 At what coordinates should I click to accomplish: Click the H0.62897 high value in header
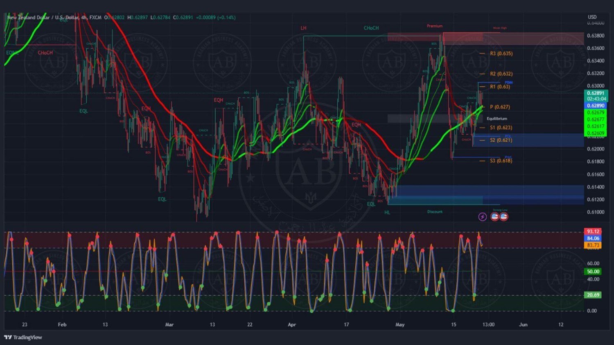[138, 18]
